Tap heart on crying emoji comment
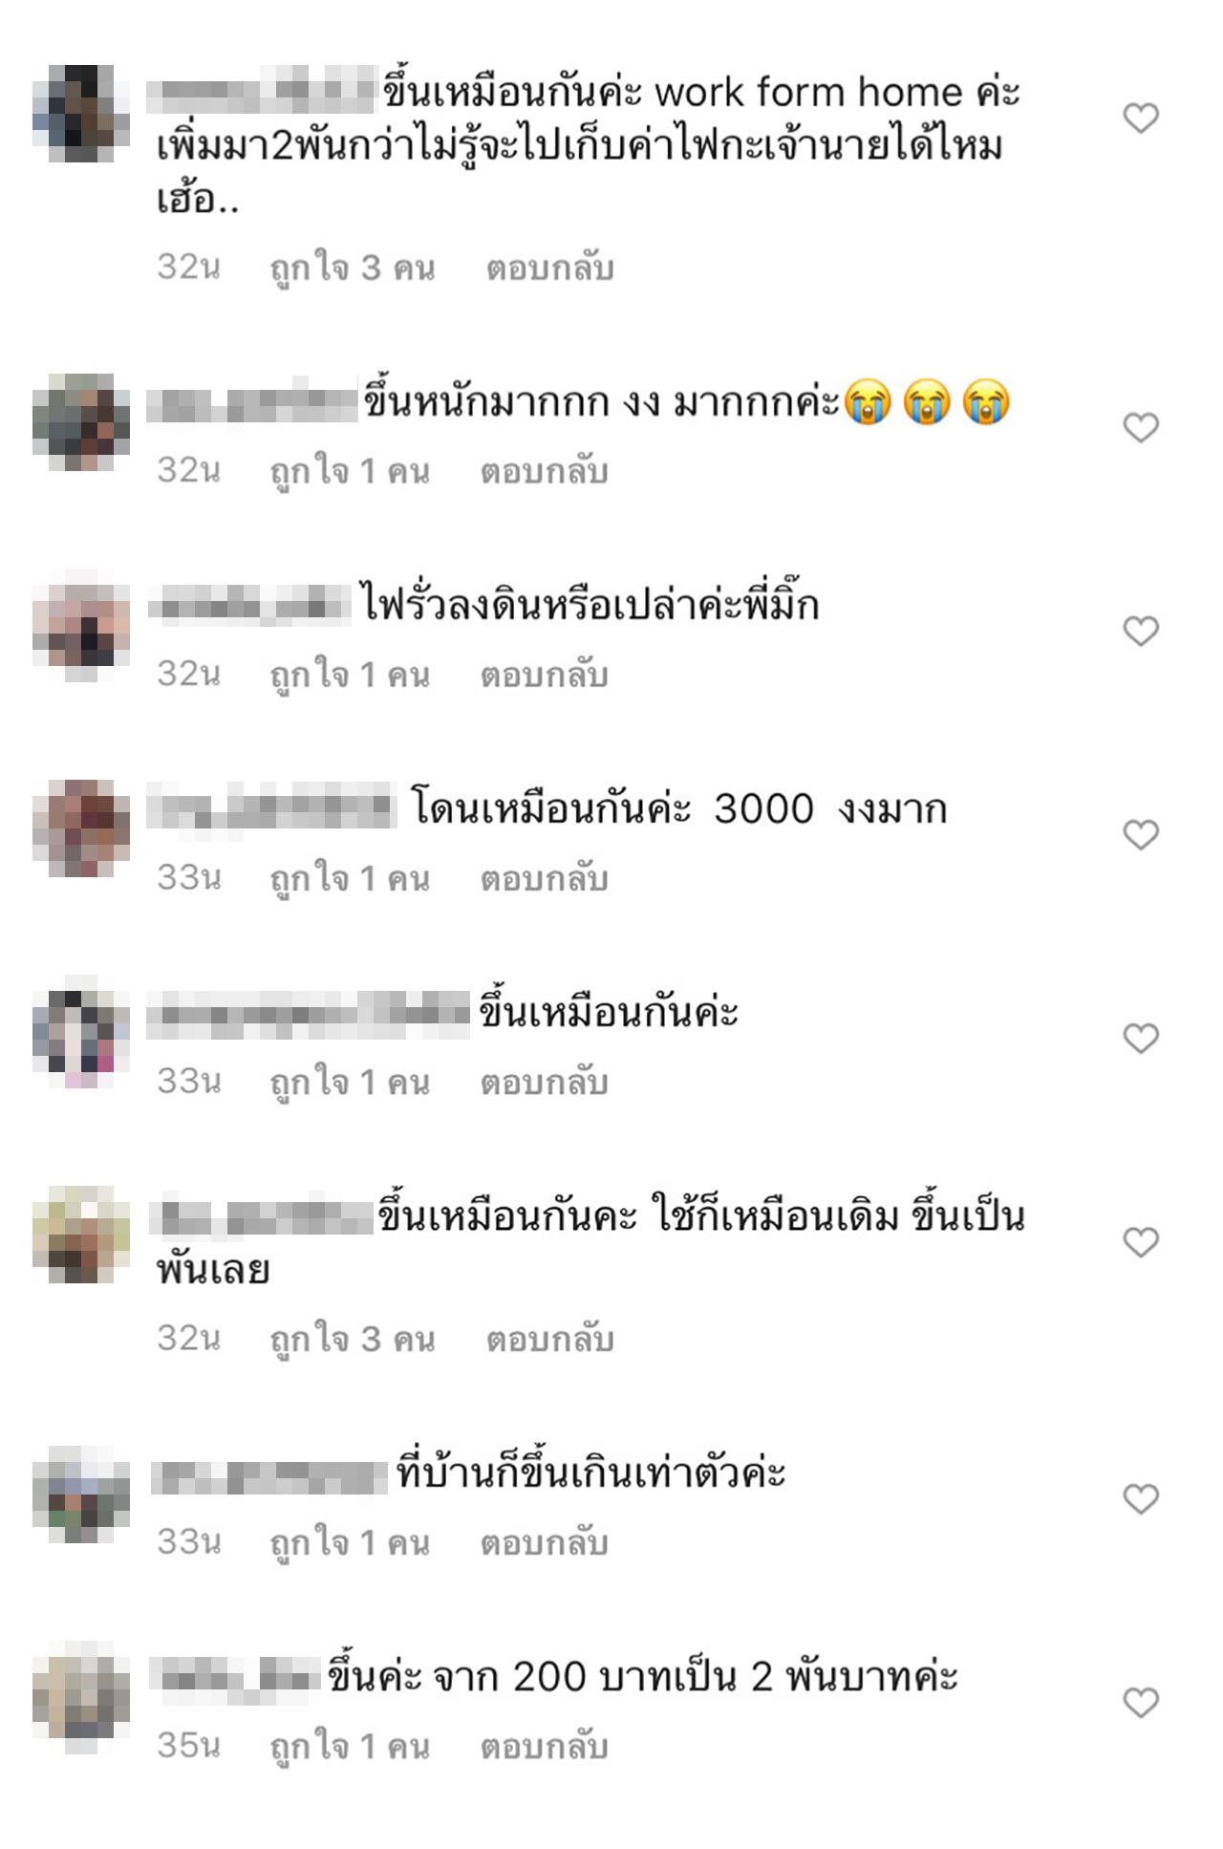Screen dimensions: 1223x1849 (1140, 427)
